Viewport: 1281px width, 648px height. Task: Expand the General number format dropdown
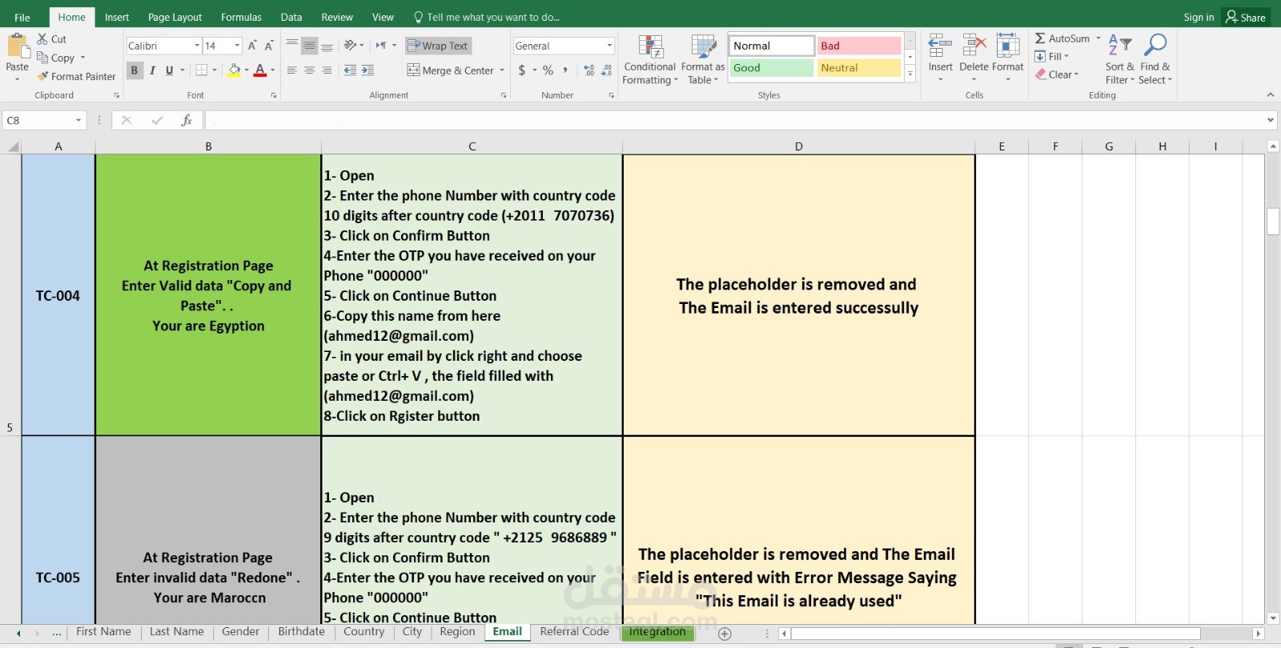609,46
